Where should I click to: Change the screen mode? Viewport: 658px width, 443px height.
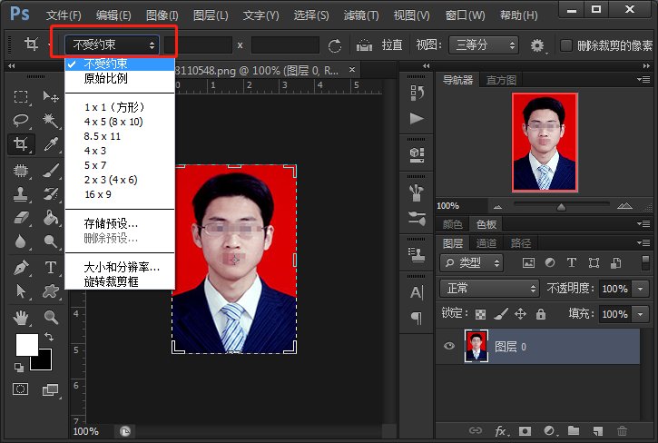[x=51, y=390]
